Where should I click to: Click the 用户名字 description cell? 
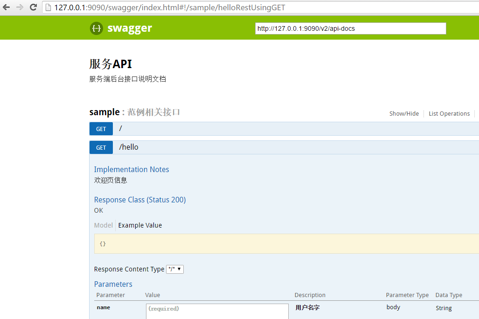(307, 308)
